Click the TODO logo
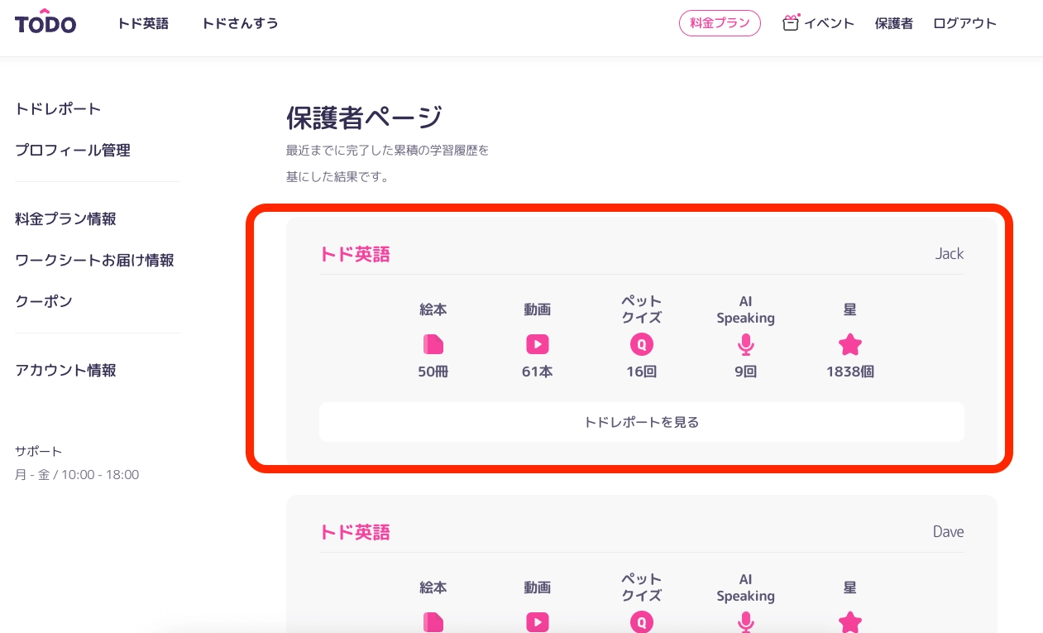Image resolution: width=1043 pixels, height=633 pixels. coord(45,24)
